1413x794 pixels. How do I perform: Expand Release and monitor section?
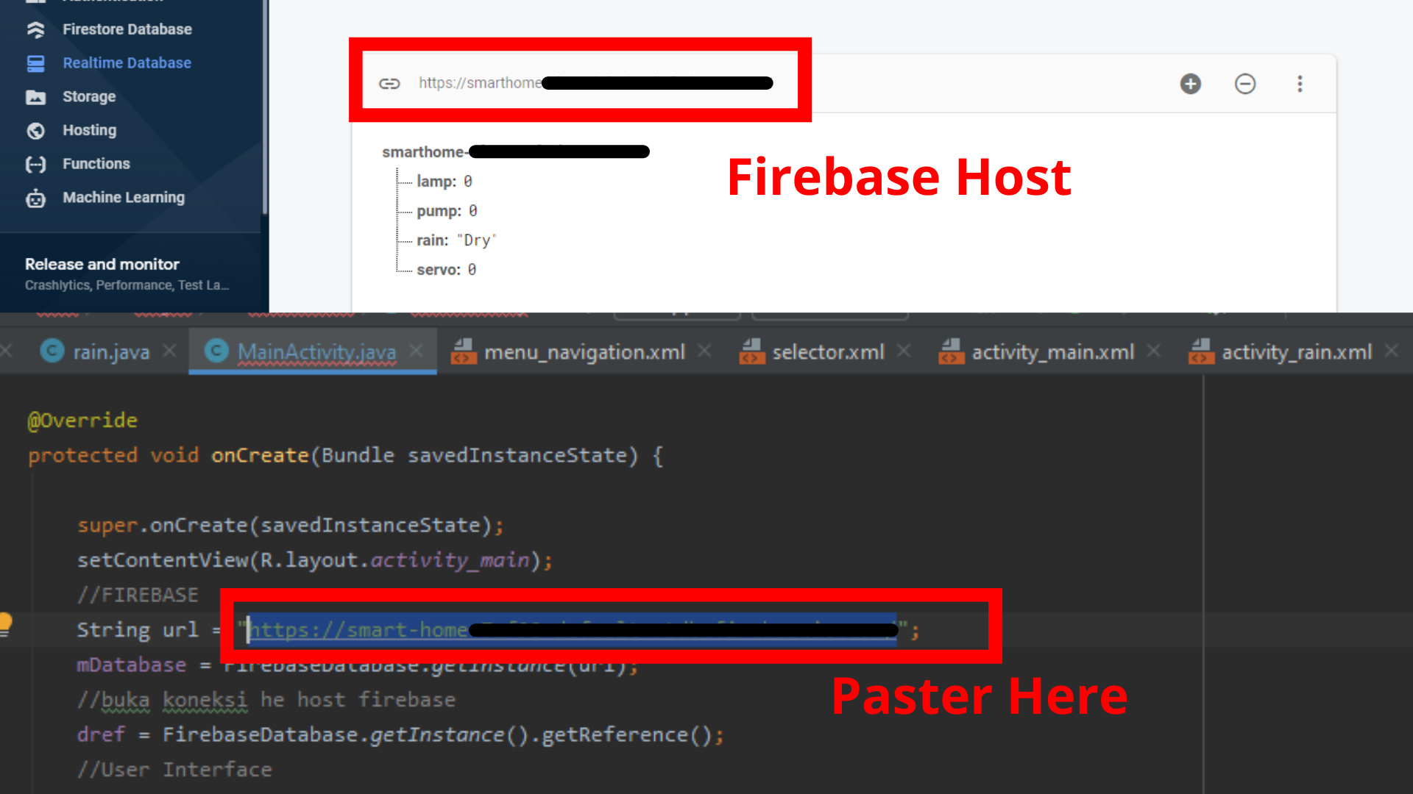pos(129,273)
